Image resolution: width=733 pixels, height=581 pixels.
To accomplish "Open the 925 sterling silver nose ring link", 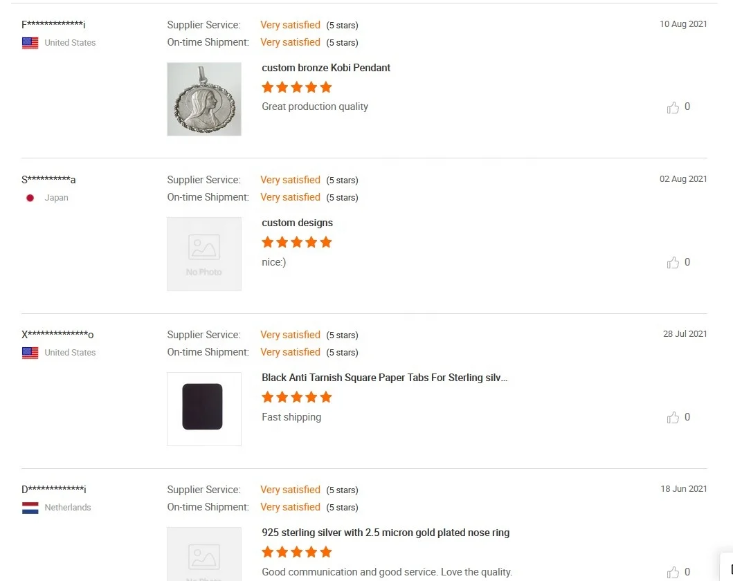I will pos(386,533).
